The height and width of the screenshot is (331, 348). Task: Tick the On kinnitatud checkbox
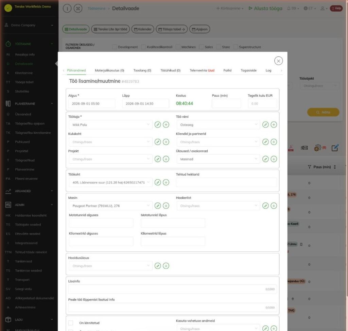[71, 323]
